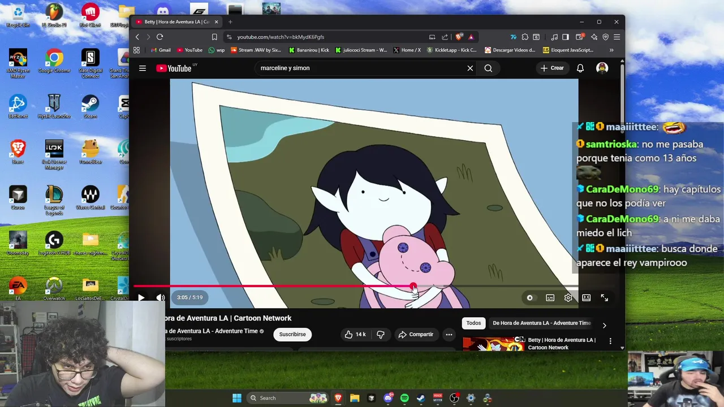Open Brave VPN shield icon
This screenshot has height=407, width=724.
pos(605,37)
